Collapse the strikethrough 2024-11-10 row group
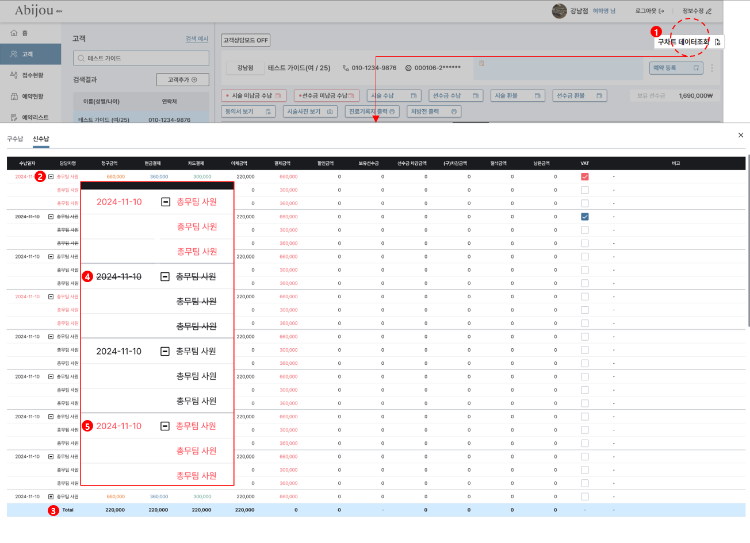 (51, 217)
